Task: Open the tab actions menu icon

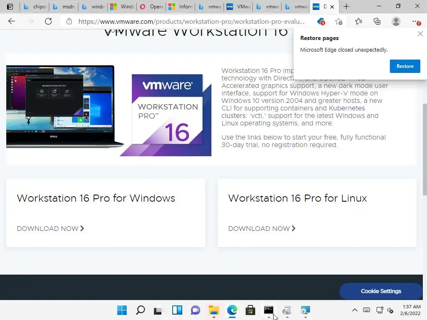Action: point(10,7)
